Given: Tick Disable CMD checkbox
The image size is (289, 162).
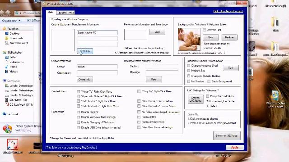Looking at the screenshot, I should click(139, 117).
